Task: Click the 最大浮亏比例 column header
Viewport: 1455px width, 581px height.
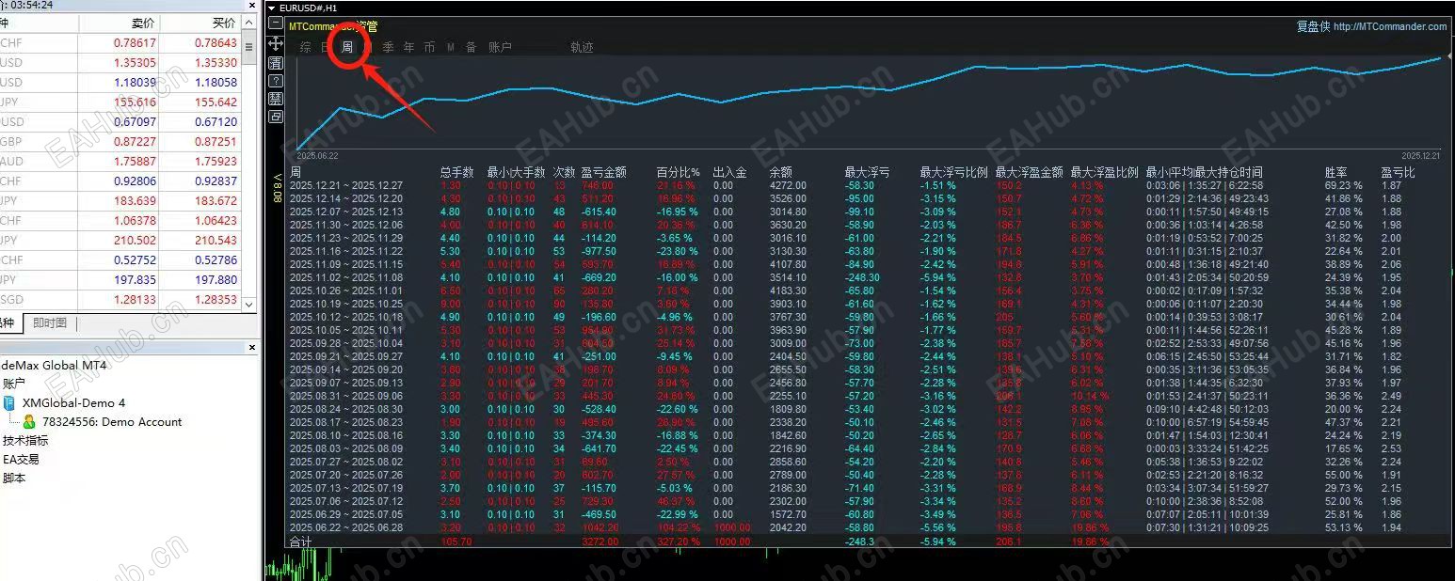Action: click(953, 173)
